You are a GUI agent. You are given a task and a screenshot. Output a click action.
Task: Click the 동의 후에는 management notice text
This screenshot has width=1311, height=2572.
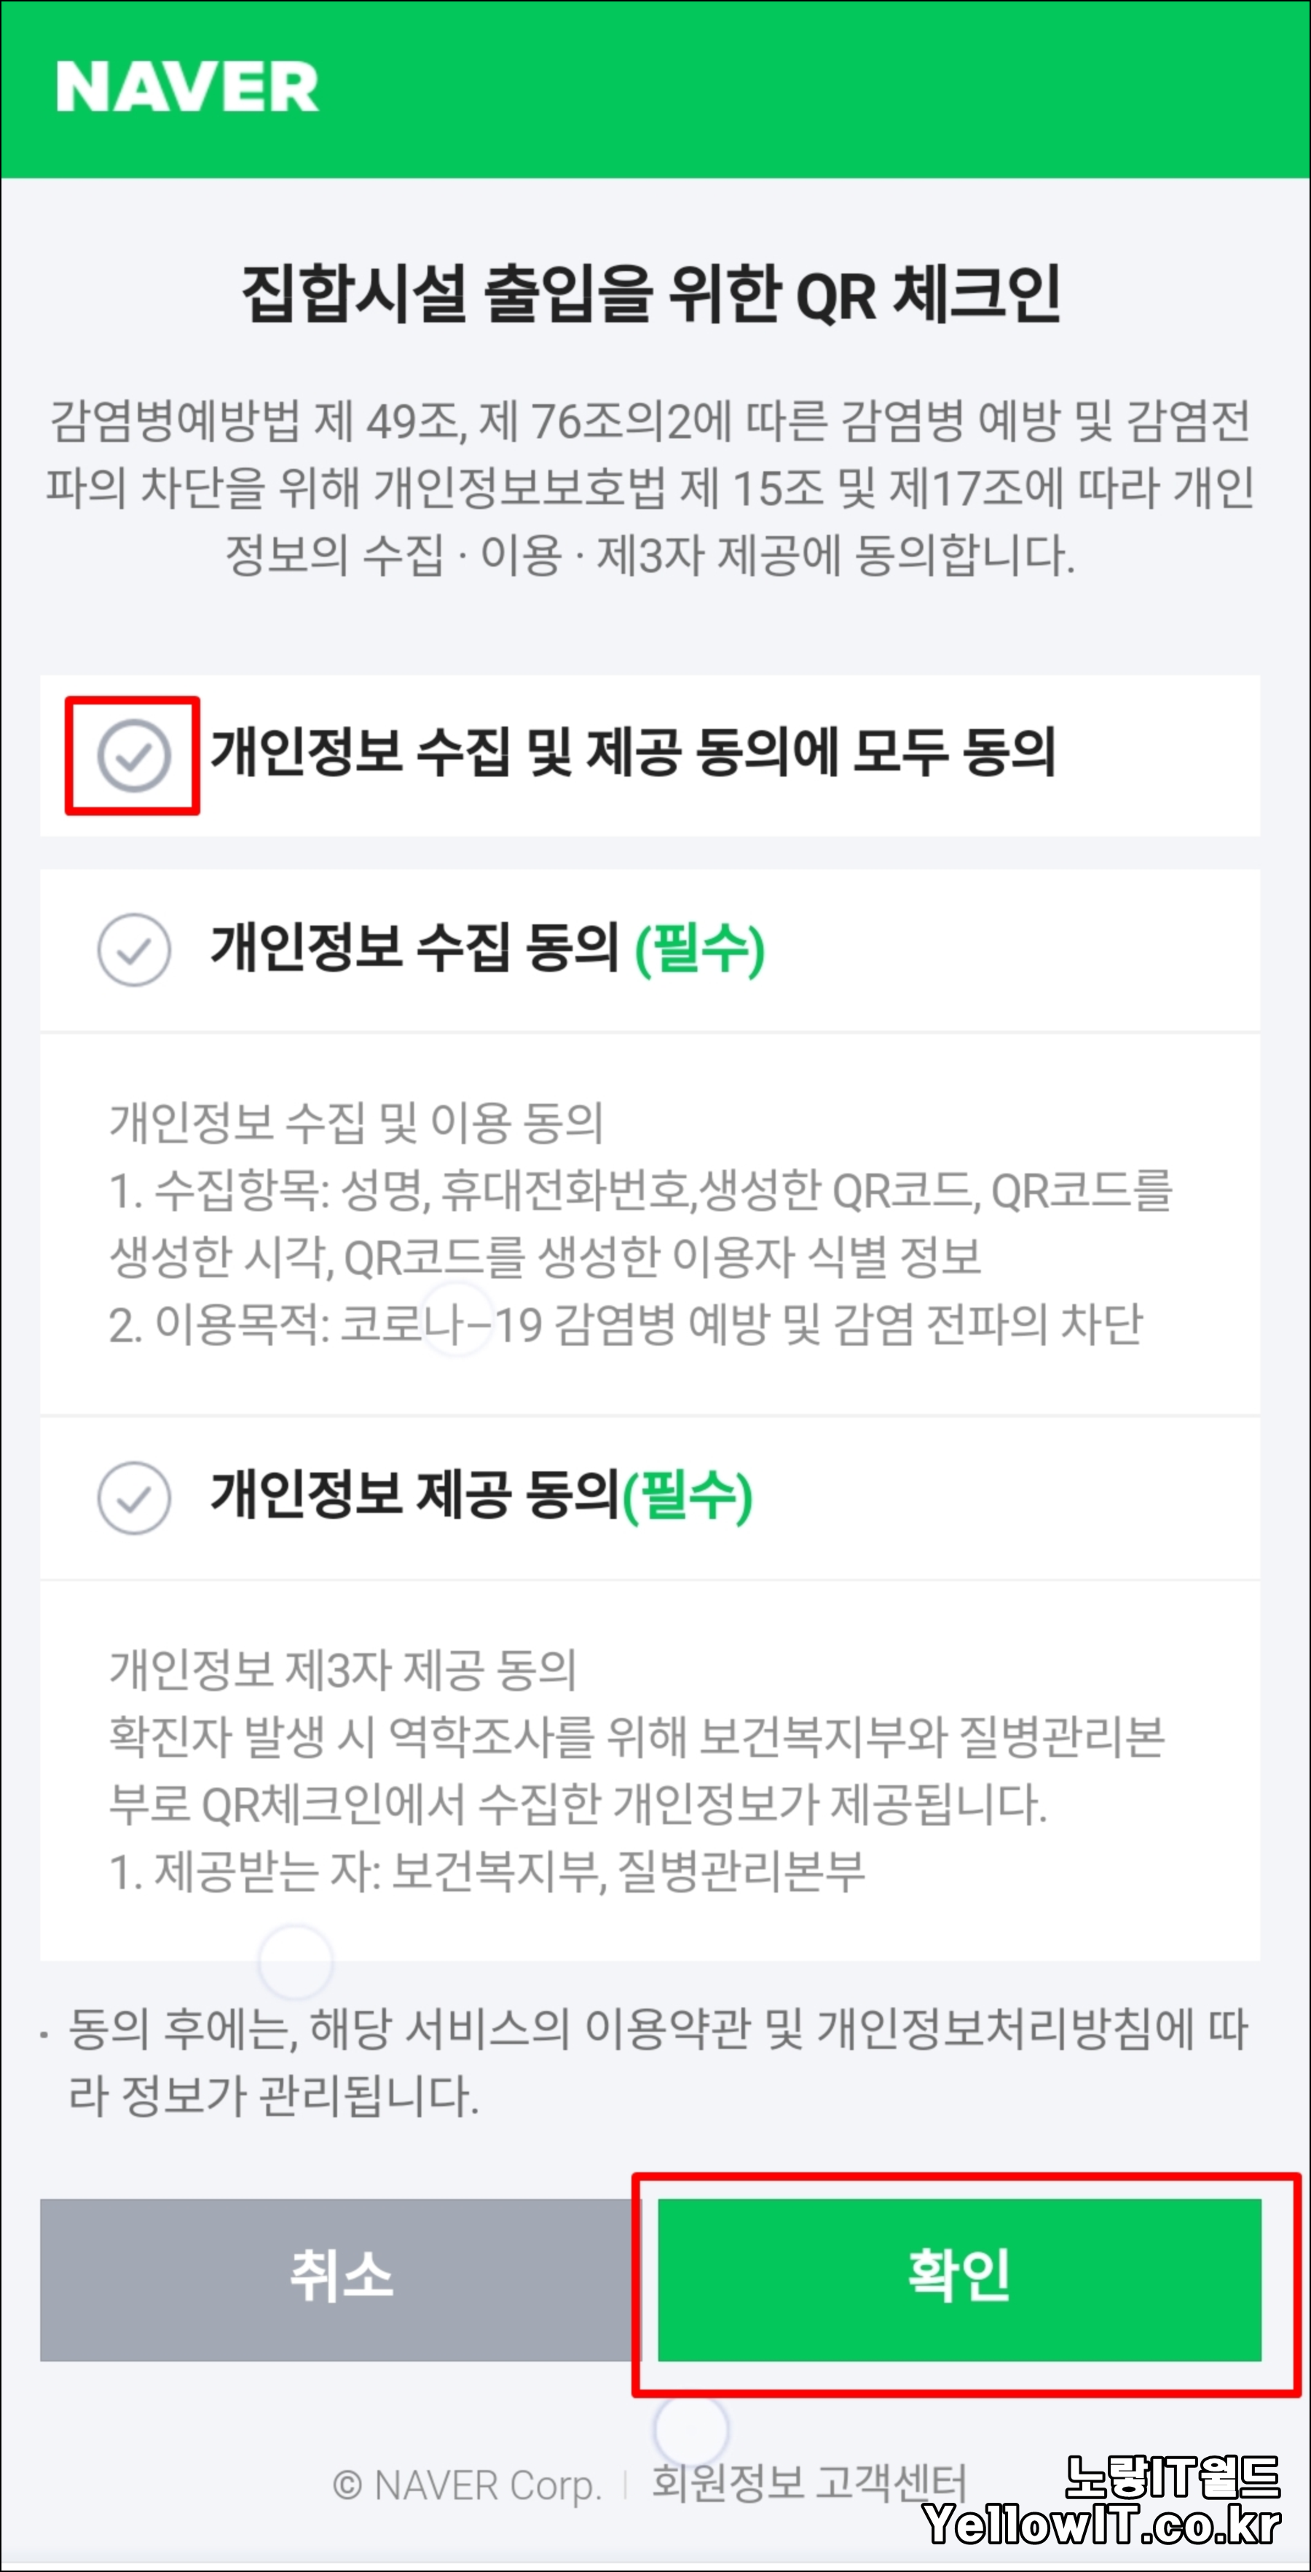coord(657,2062)
